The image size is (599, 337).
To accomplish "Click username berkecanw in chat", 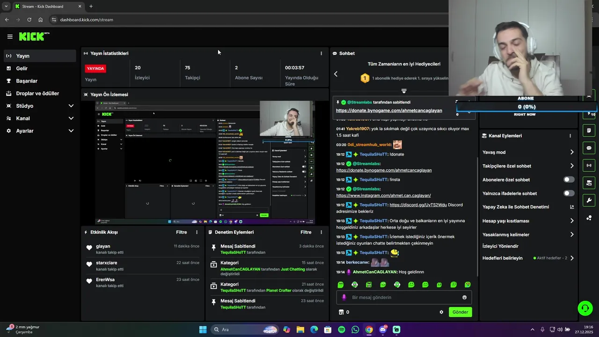I will [x=358, y=263].
